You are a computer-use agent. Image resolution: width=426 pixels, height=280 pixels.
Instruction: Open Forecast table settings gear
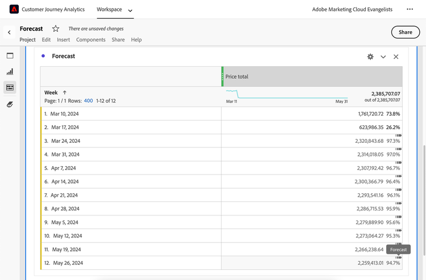tap(370, 57)
